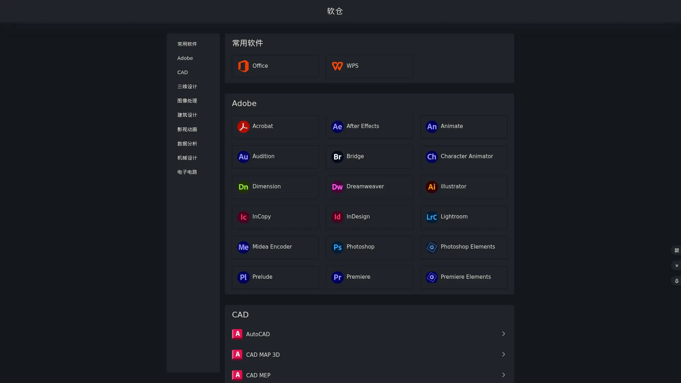681x383 pixels.
Task: Open the Acrobat card label
Action: pos(262,126)
